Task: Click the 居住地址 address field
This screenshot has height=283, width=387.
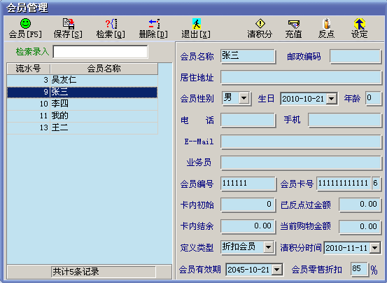Action: click(301, 77)
